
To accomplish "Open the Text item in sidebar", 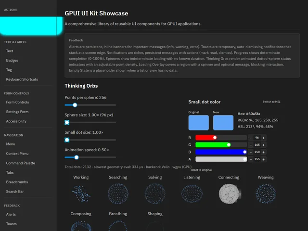I will pyautogui.click(x=10, y=51).
